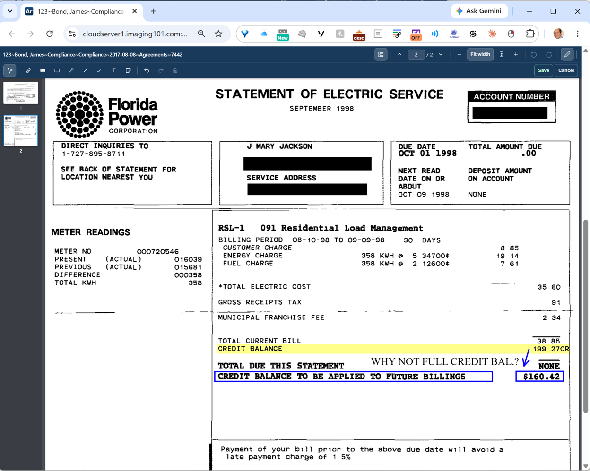Delete the selected annotation with trash icon

(175, 70)
